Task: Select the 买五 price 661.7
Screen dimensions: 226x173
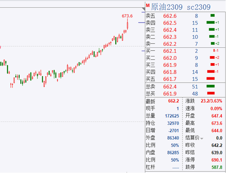Action: point(170,79)
